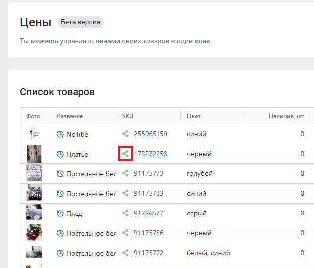Open the SKU link 173272258
Screen dimensions: 314x268
pos(151,154)
